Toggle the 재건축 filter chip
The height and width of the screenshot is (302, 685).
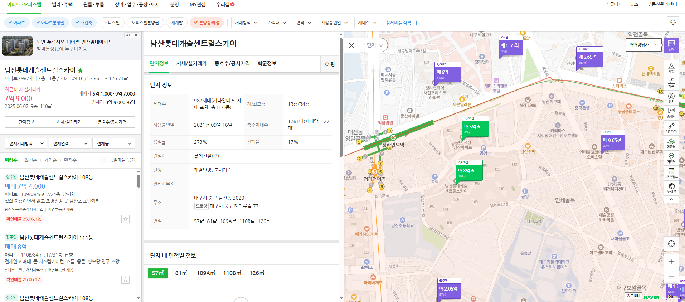pos(84,23)
